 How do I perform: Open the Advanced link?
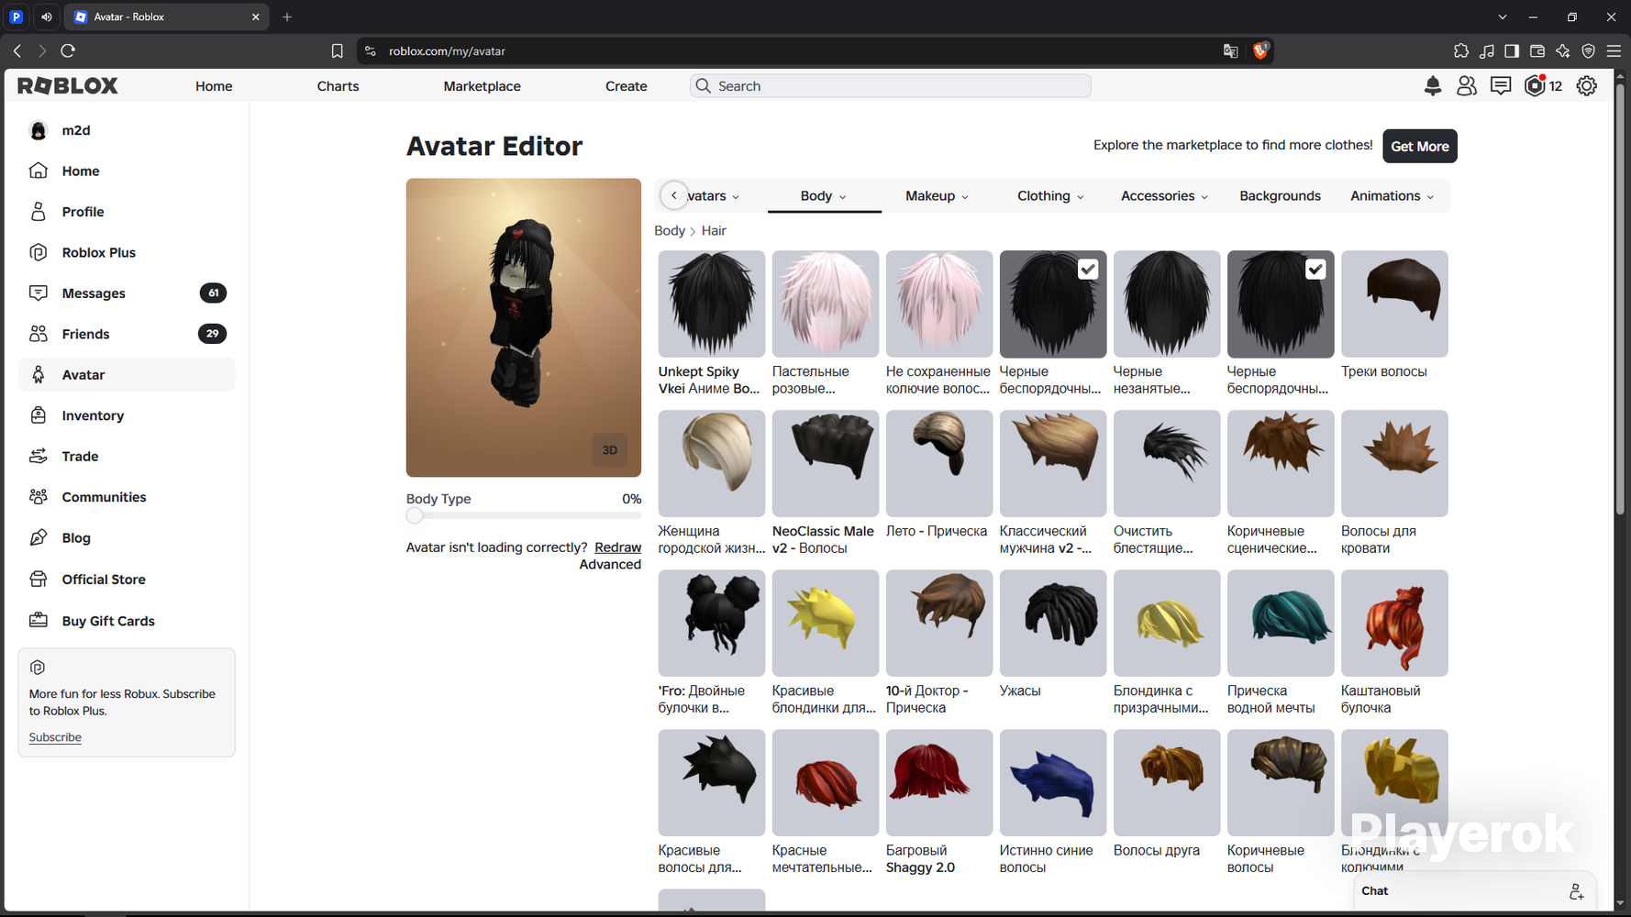[x=610, y=565]
